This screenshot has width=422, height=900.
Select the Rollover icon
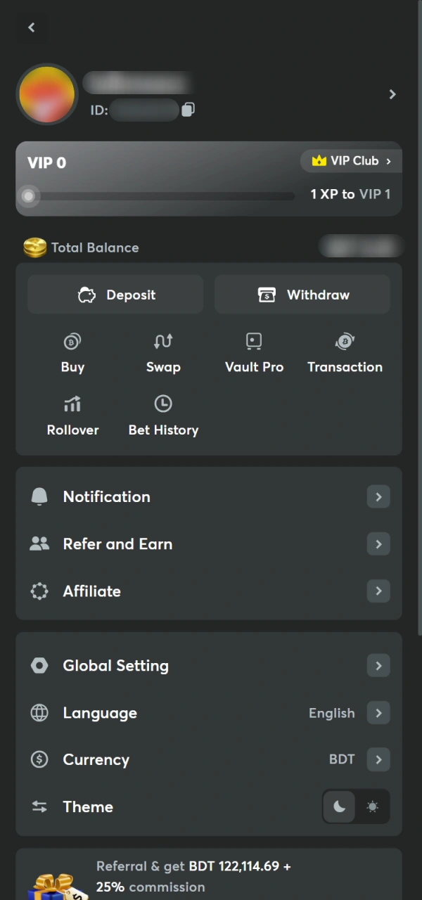click(72, 404)
